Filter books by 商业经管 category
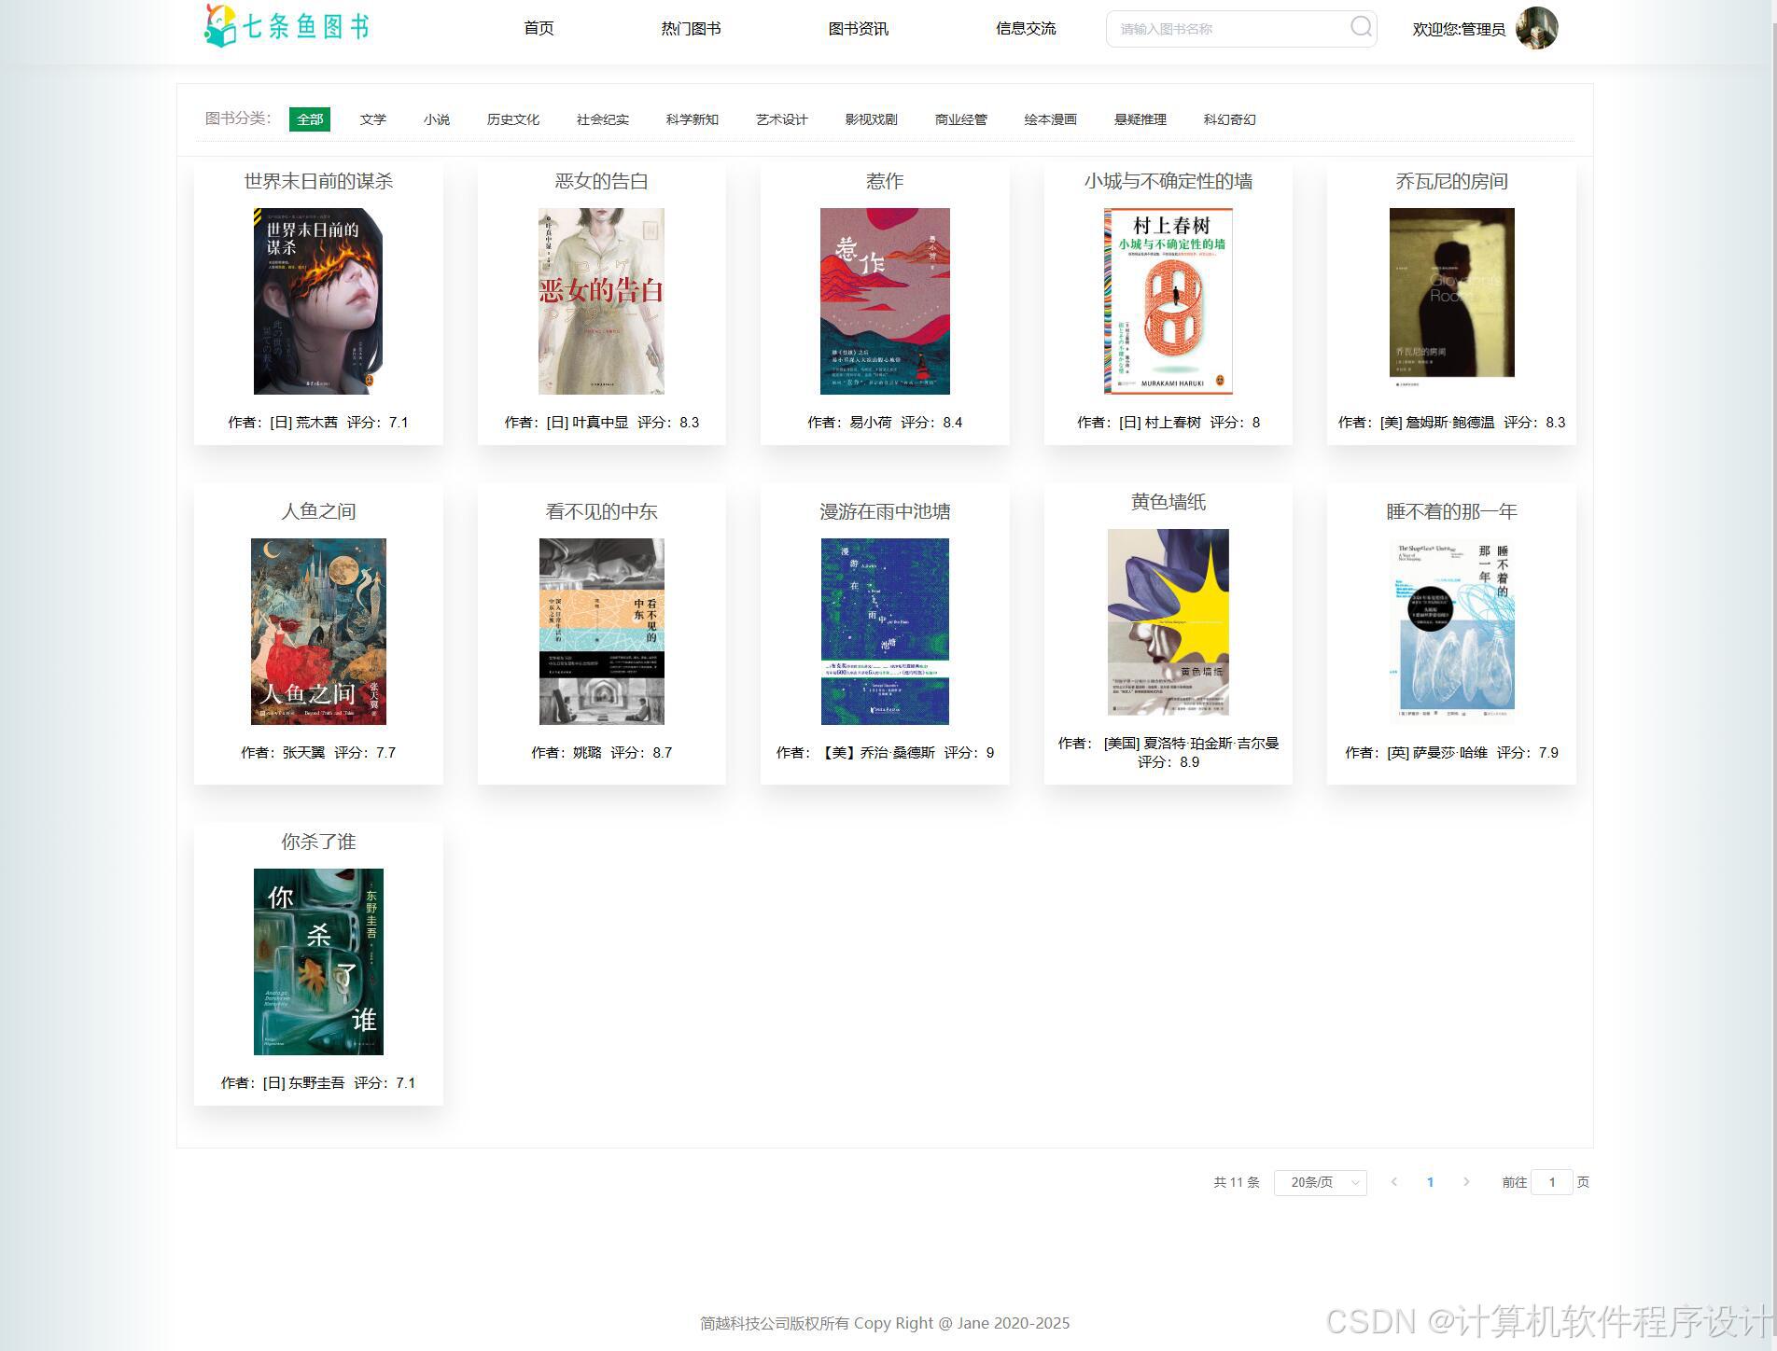This screenshot has height=1351, width=1777. coord(961,119)
